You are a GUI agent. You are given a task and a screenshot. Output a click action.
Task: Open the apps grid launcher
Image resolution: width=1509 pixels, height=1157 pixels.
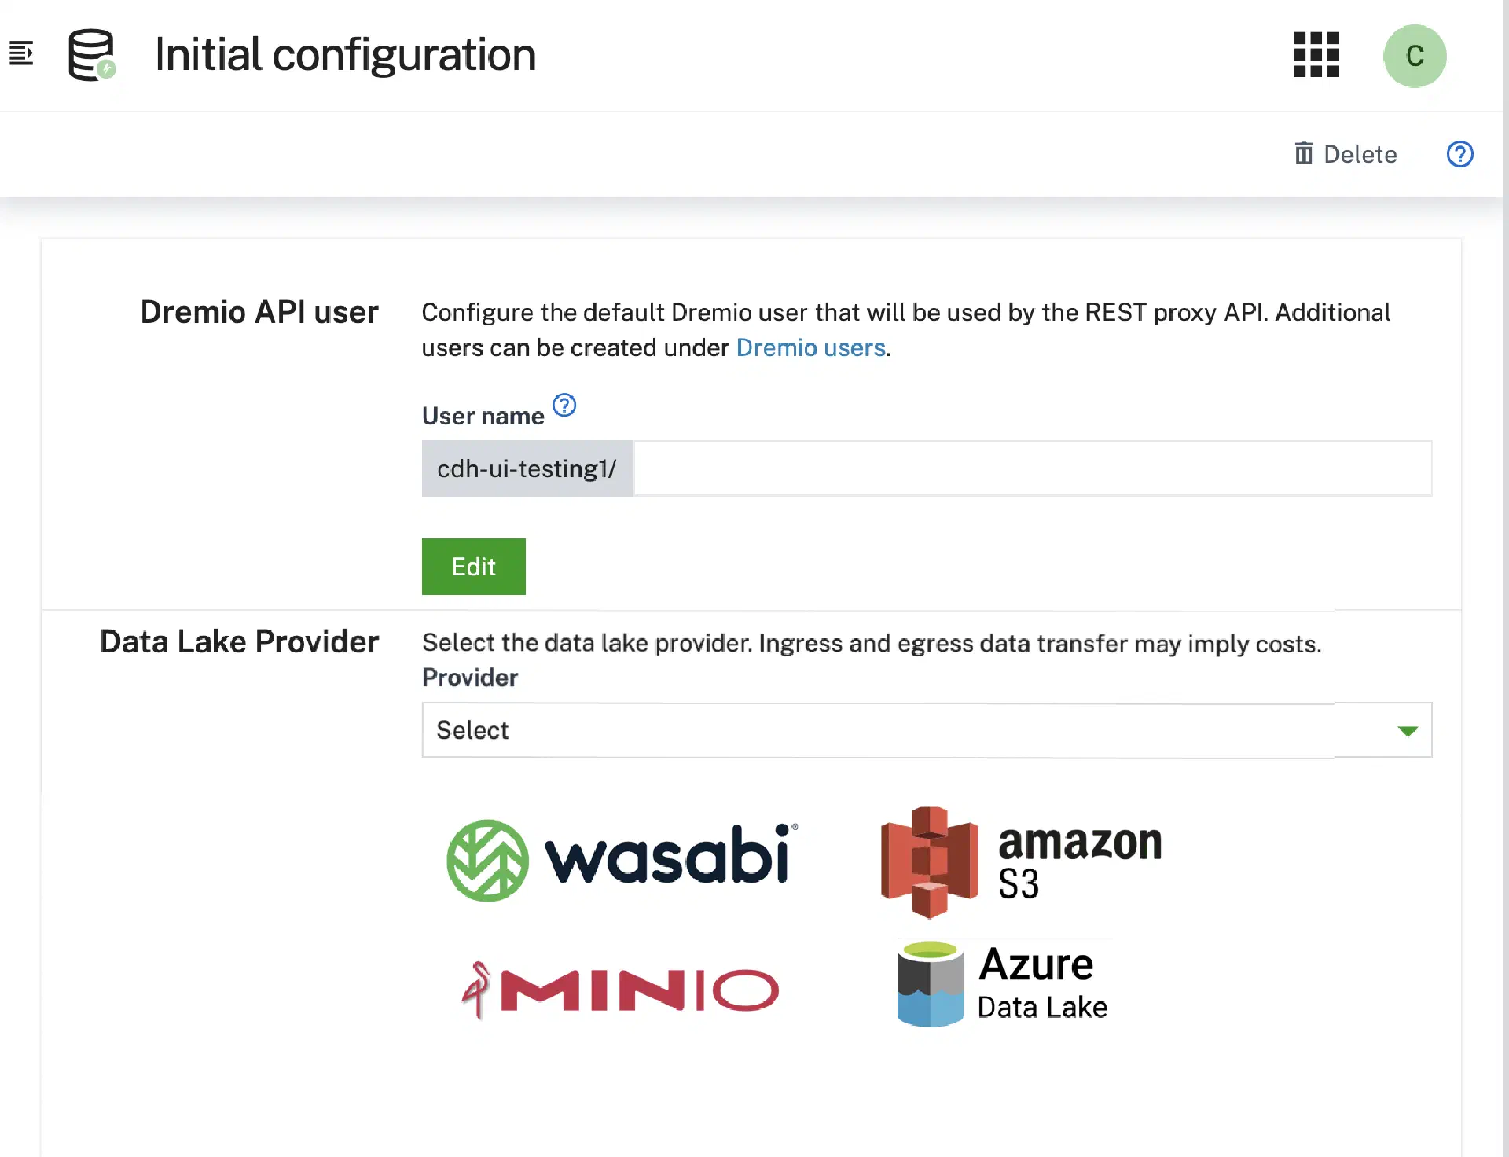tap(1316, 55)
